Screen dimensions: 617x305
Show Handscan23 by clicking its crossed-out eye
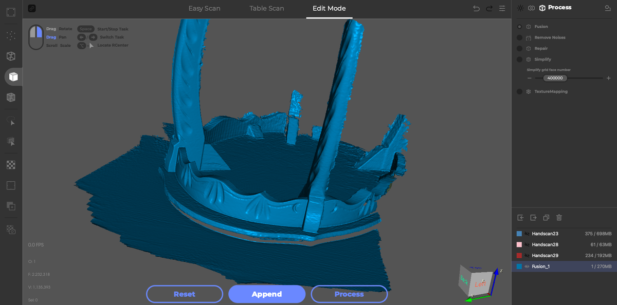point(528,234)
